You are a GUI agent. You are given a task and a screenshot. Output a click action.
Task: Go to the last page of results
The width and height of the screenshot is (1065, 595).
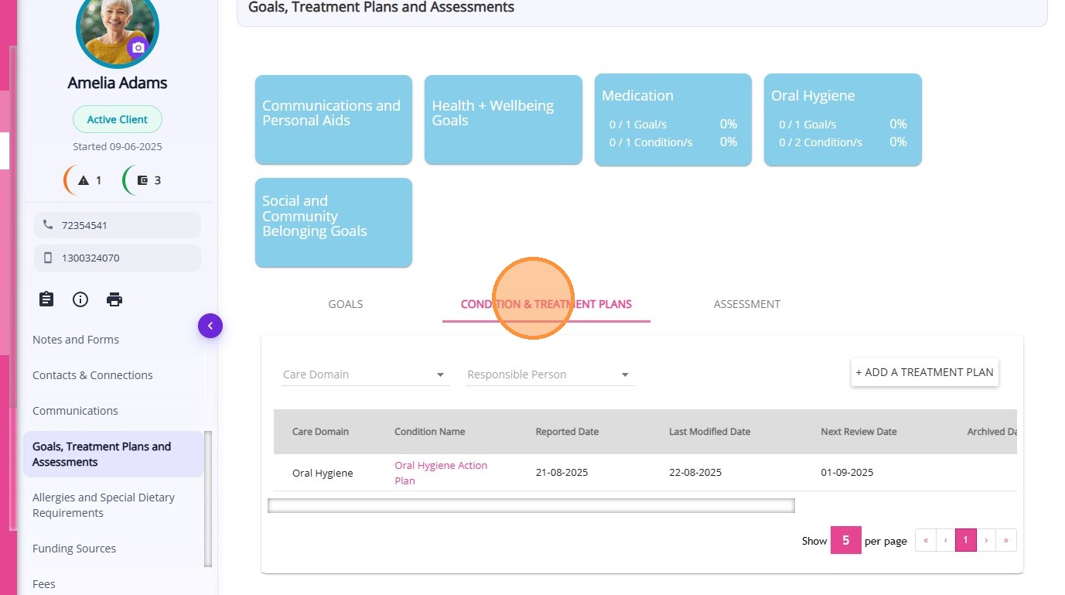pyautogui.click(x=1005, y=540)
